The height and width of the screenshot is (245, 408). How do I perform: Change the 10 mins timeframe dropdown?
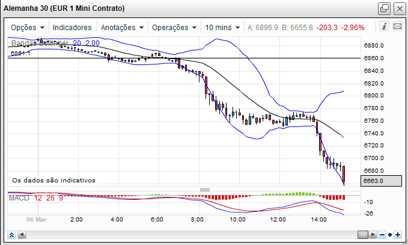coord(222,27)
